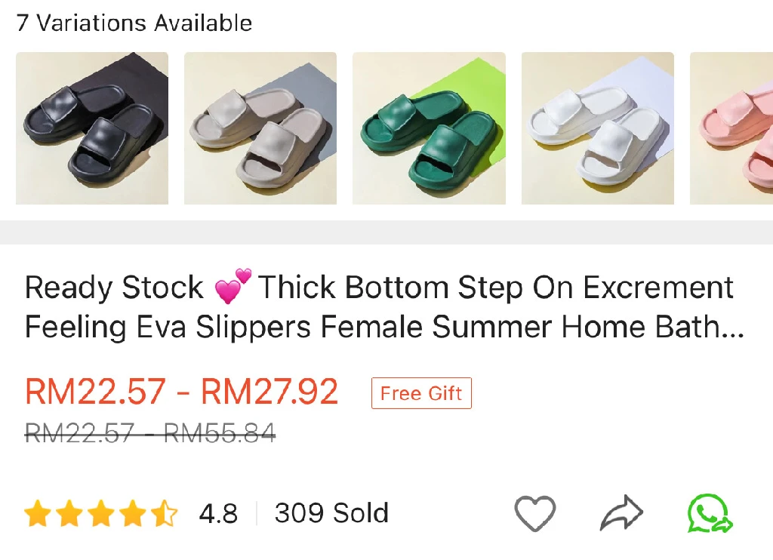Tap the heart icon to favorite the item

[534, 514]
